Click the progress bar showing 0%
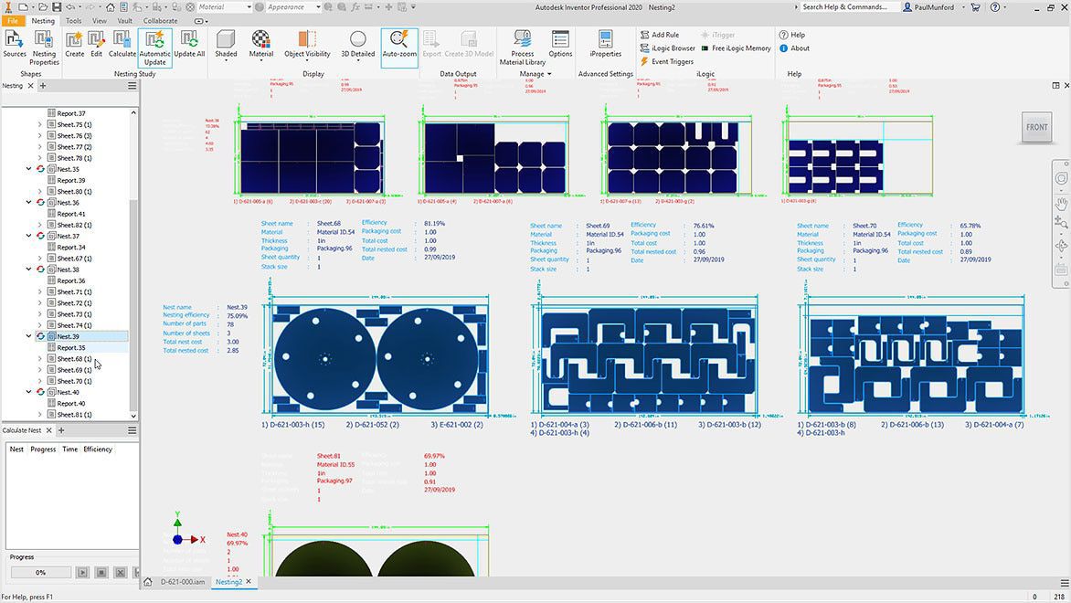The image size is (1071, 603). [41, 571]
